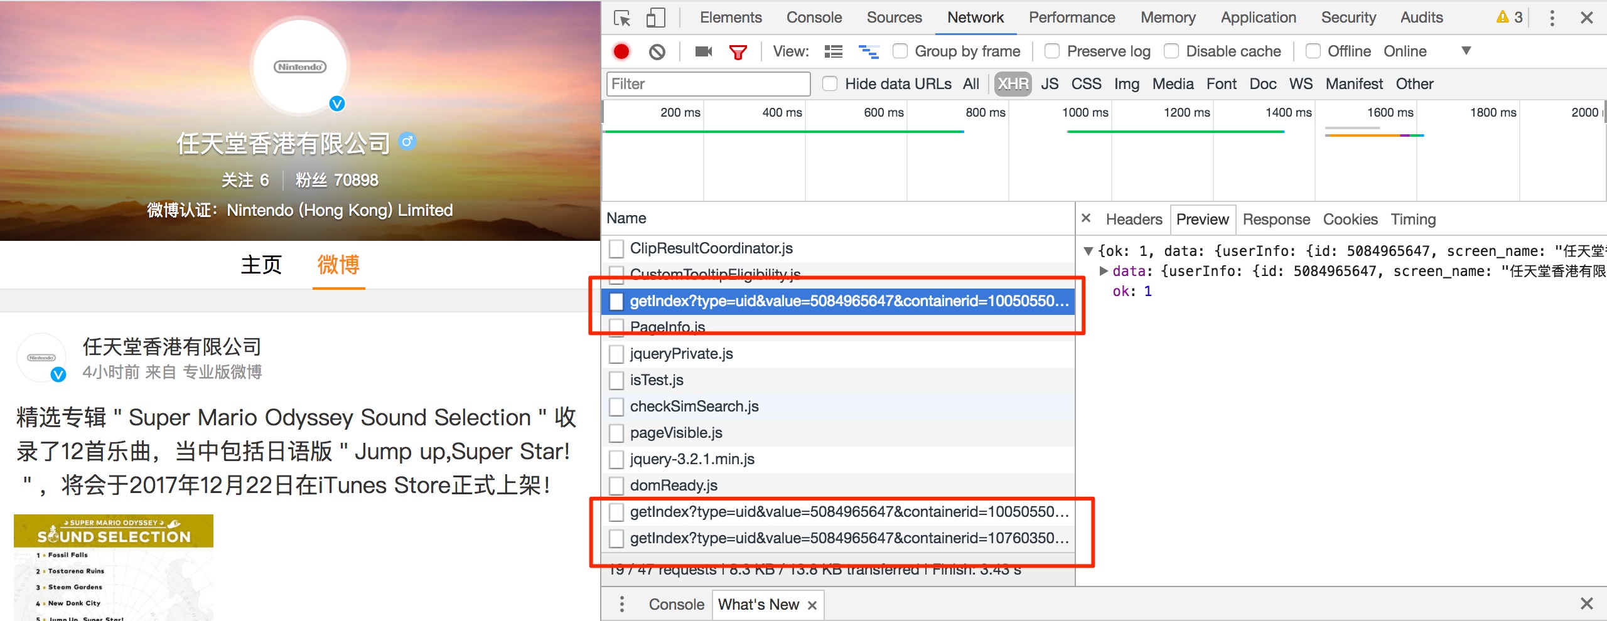Use large request rows view icon

[x=834, y=51]
